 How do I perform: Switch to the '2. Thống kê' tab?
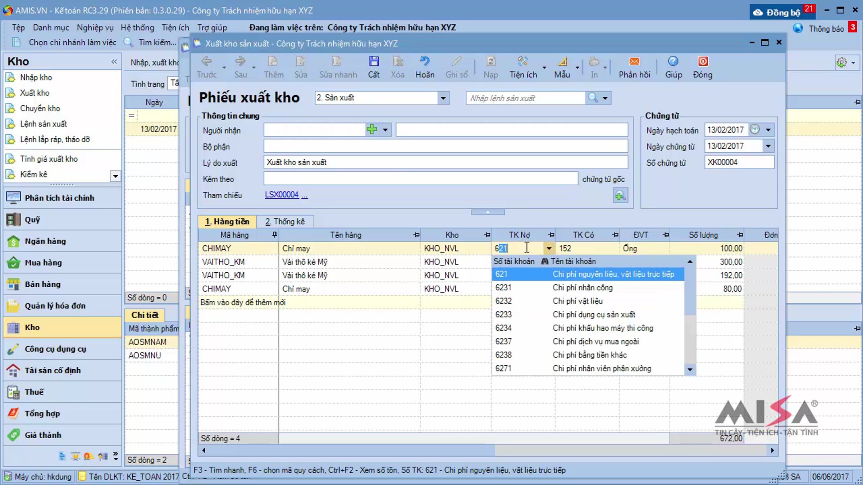[285, 222]
